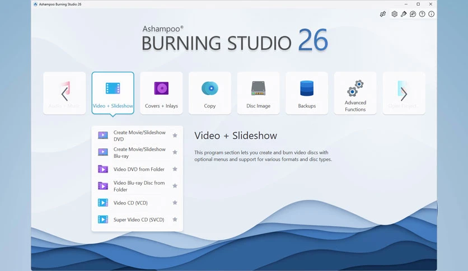Image resolution: width=468 pixels, height=271 pixels.
Task: Maximize the Ashampoo Burning Studio window
Action: pos(418,4)
